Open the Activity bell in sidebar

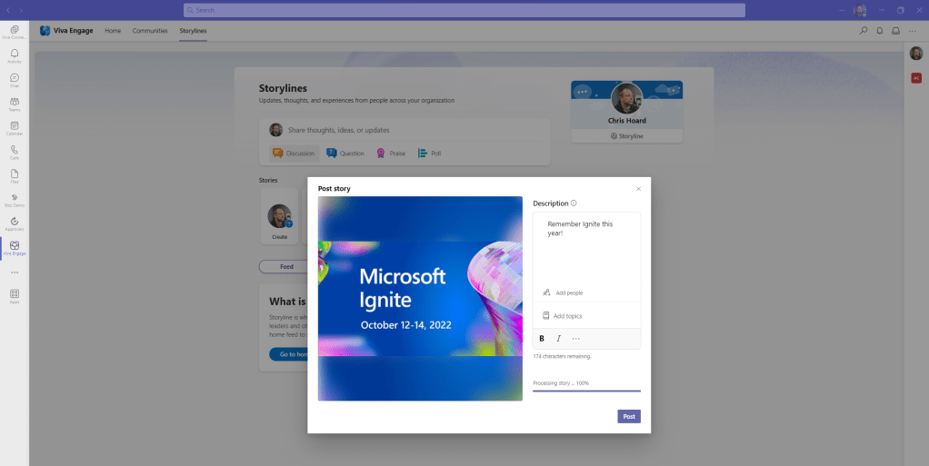pyautogui.click(x=15, y=56)
